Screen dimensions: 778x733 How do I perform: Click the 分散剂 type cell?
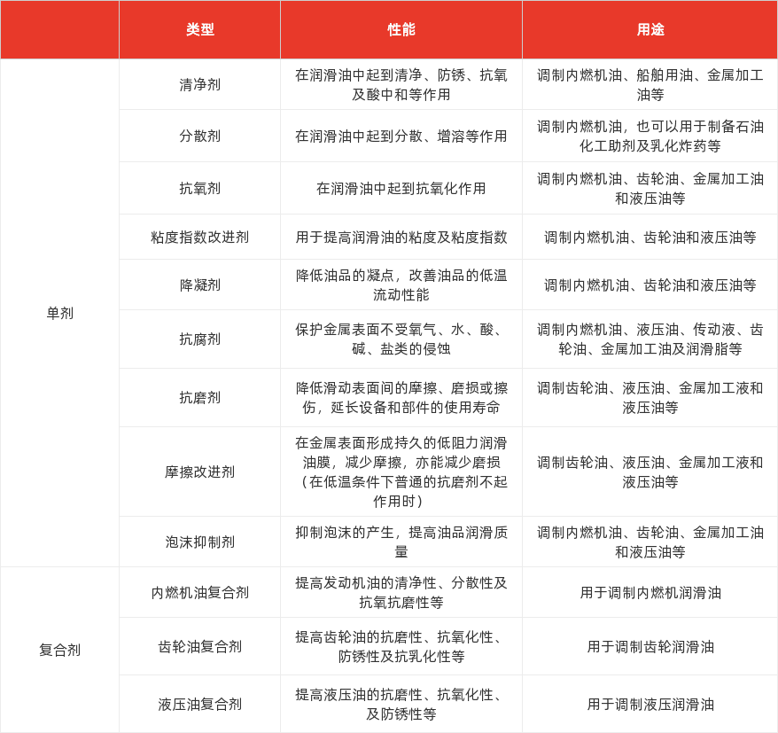[200, 136]
